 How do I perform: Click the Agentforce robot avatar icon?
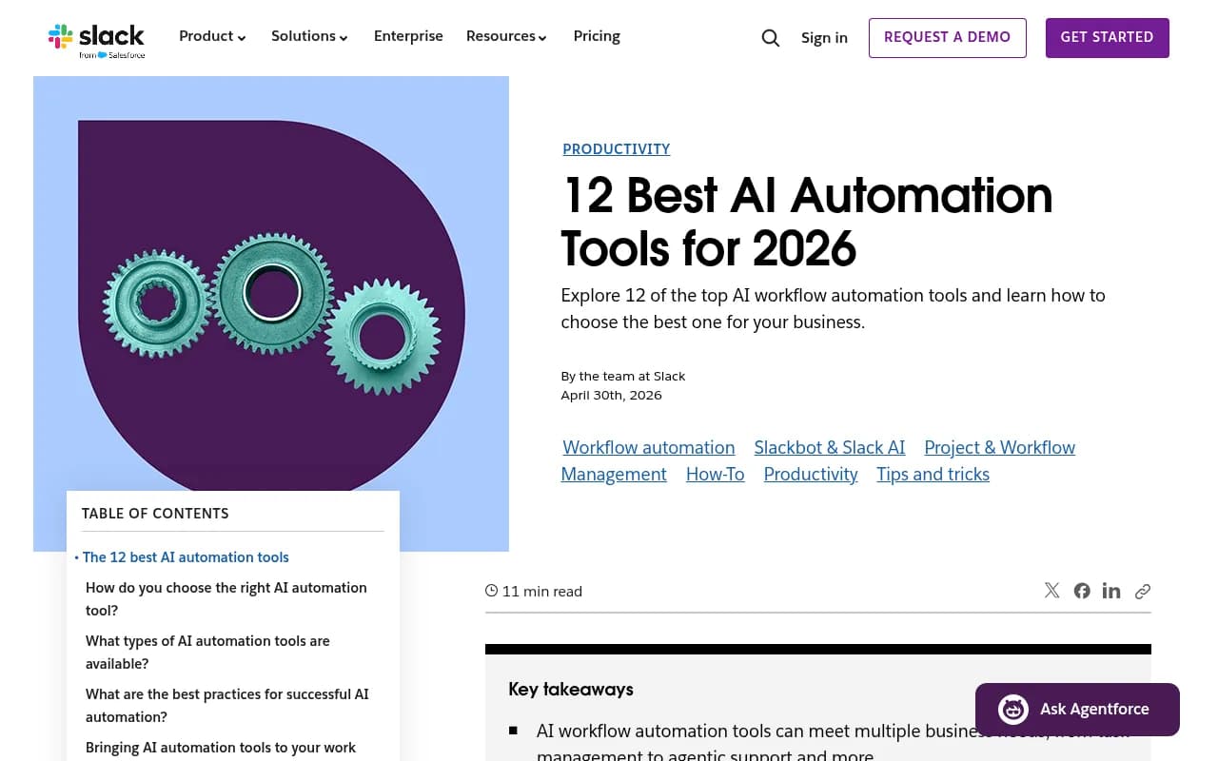coord(1013,710)
